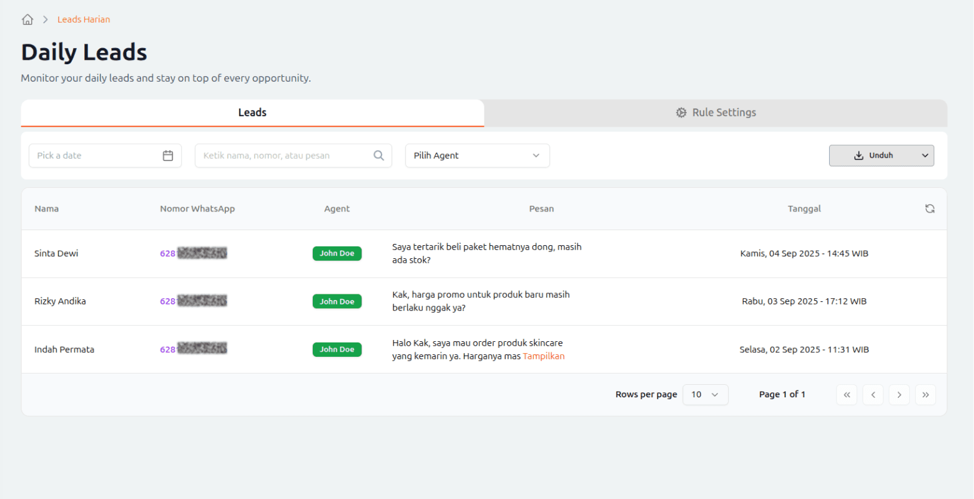This screenshot has height=499, width=974.
Task: Click the home icon in breadcrumb
Action: (x=27, y=19)
